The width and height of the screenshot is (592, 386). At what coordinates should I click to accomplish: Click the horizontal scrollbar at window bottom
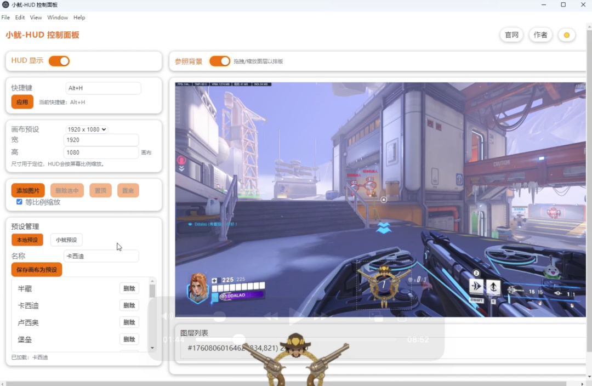[x=286, y=383]
